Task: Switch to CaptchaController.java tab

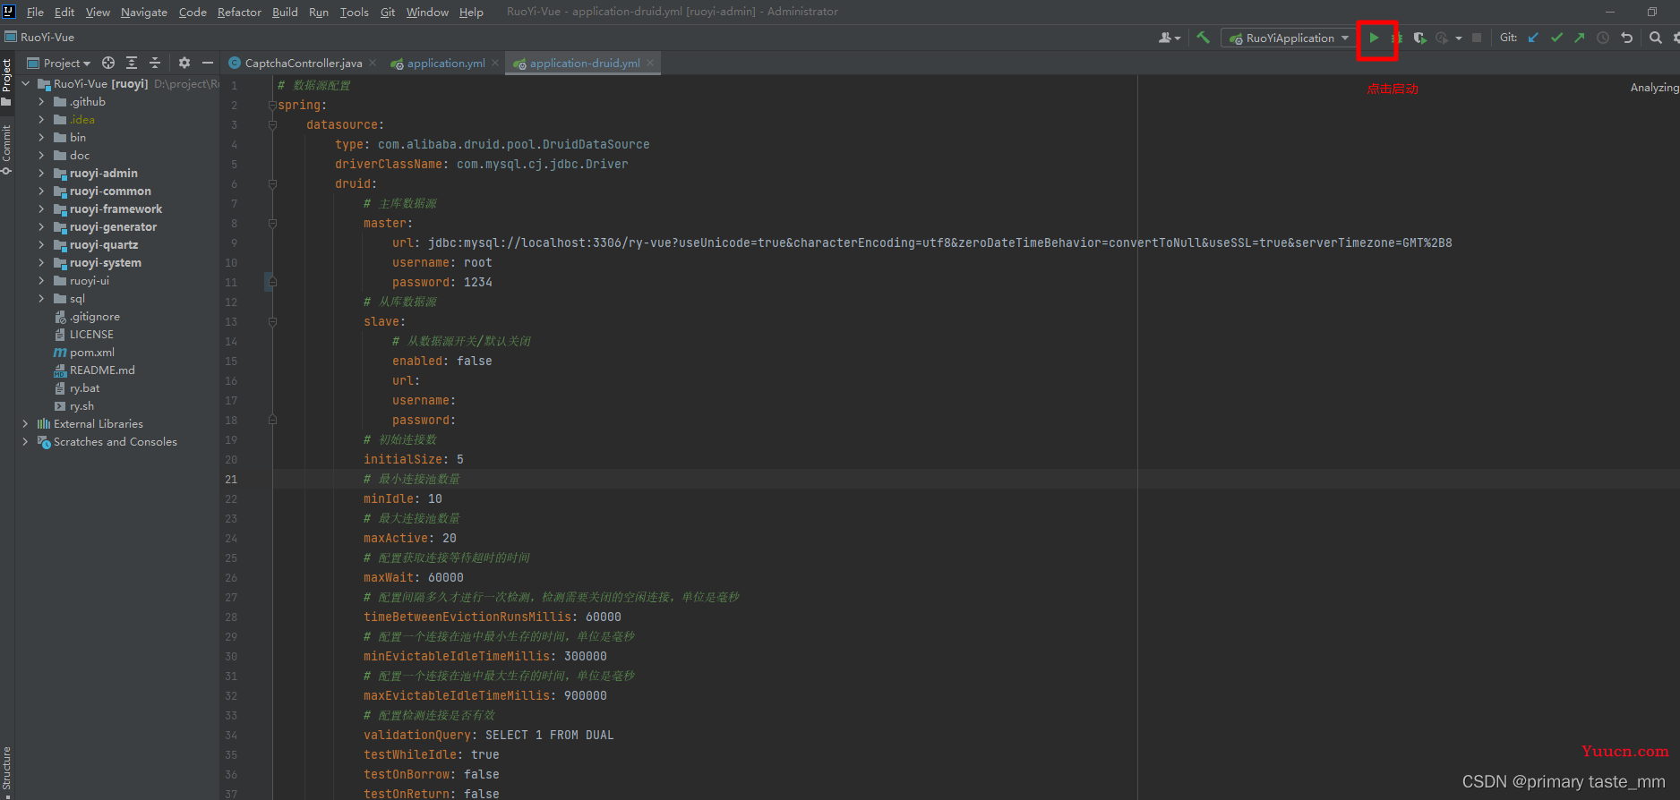Action: tap(304, 63)
